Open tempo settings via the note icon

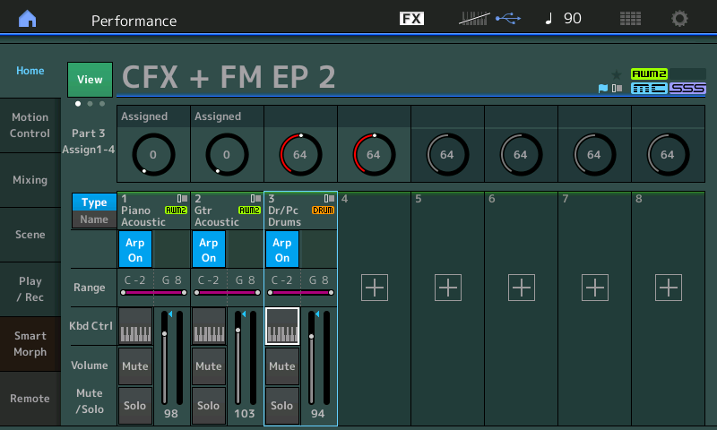[x=549, y=18]
